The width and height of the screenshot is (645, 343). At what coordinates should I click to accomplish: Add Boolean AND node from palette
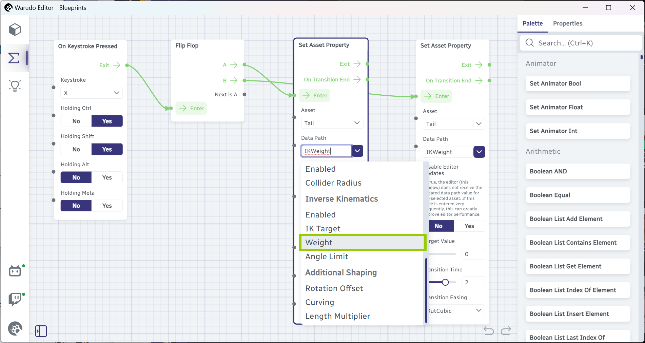tap(578, 171)
